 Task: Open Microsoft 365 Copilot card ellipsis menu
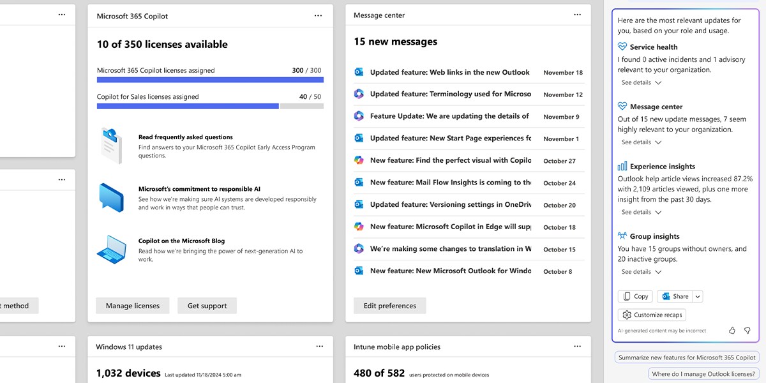(318, 16)
